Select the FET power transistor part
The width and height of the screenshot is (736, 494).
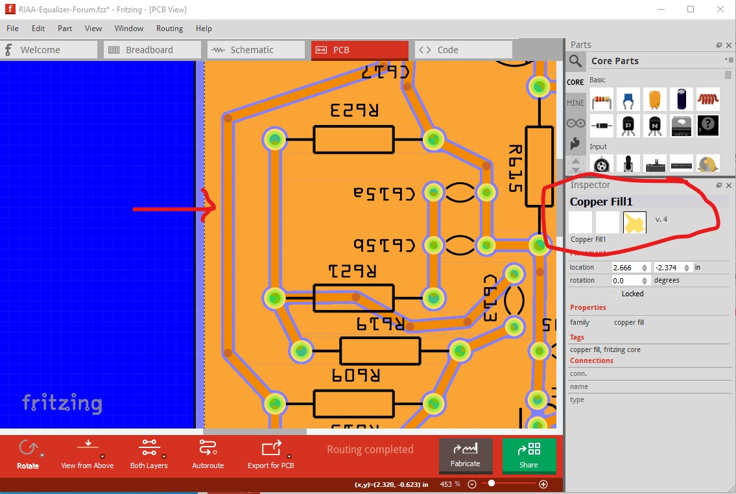681,126
